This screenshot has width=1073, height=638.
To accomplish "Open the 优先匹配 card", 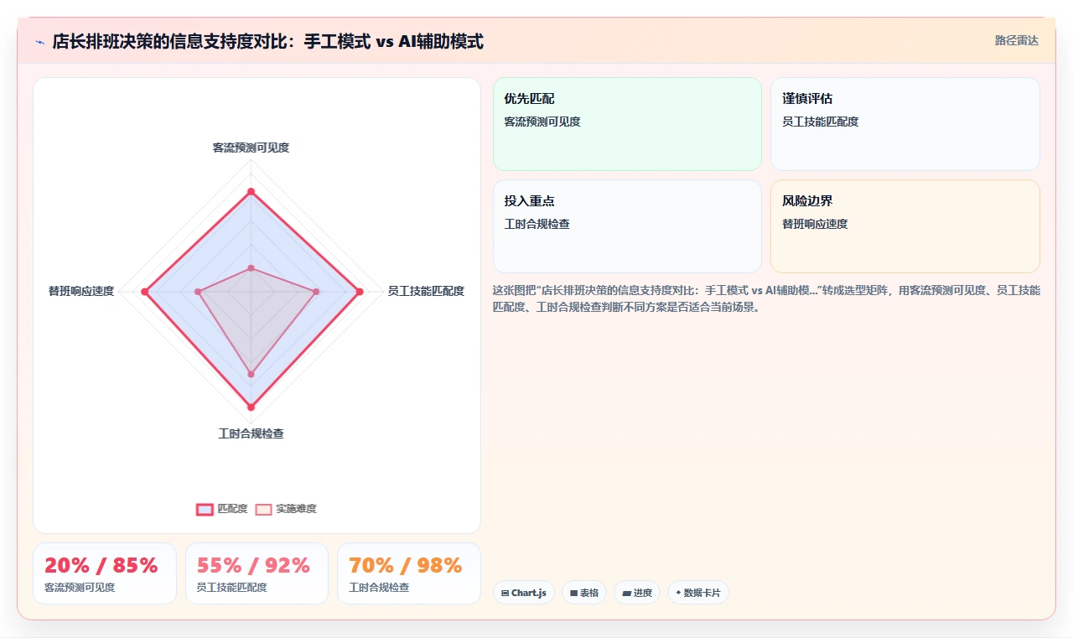I will tap(627, 124).
